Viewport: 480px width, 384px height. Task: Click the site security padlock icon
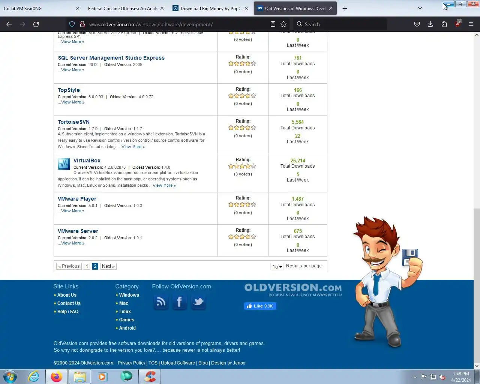tap(82, 24)
